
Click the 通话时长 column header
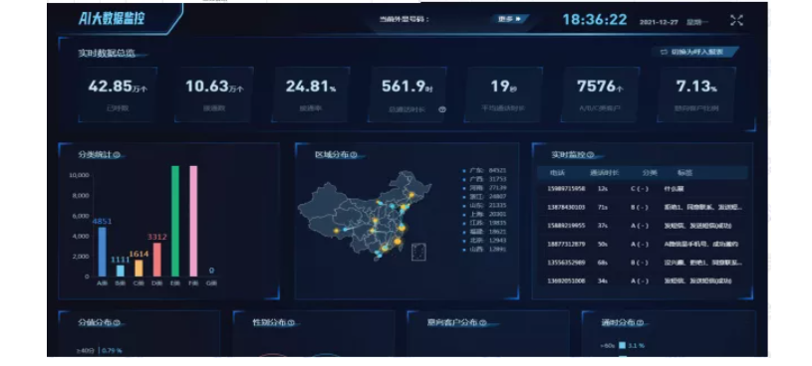coord(604,173)
